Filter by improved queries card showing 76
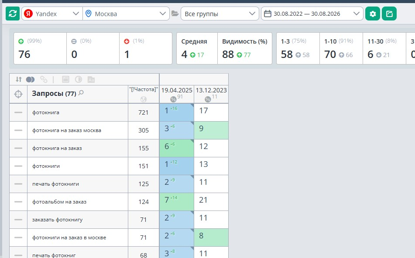 pos(40,48)
